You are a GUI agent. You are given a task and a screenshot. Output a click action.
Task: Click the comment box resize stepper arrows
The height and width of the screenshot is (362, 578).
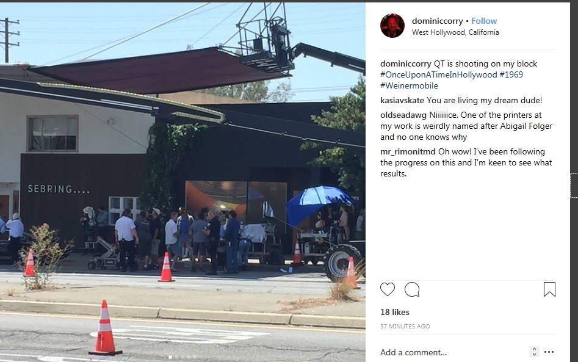[534, 352]
